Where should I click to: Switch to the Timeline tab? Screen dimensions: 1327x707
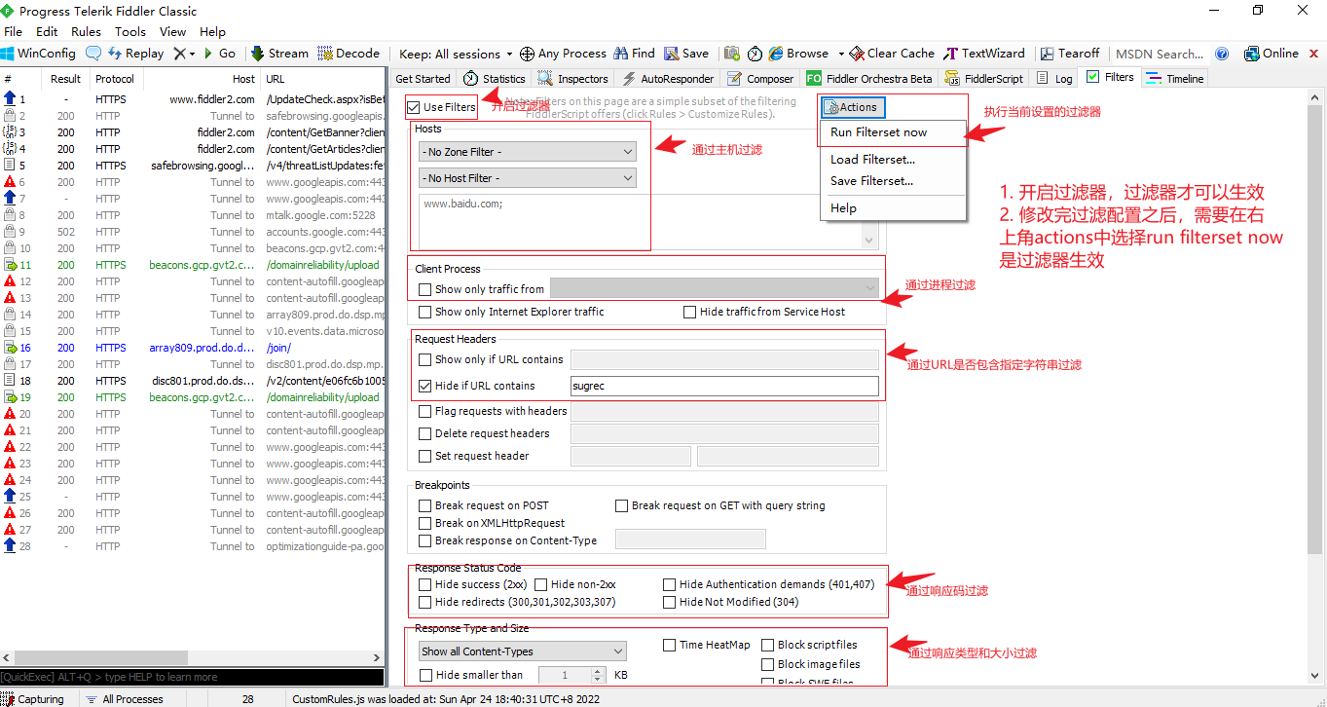pos(1175,79)
